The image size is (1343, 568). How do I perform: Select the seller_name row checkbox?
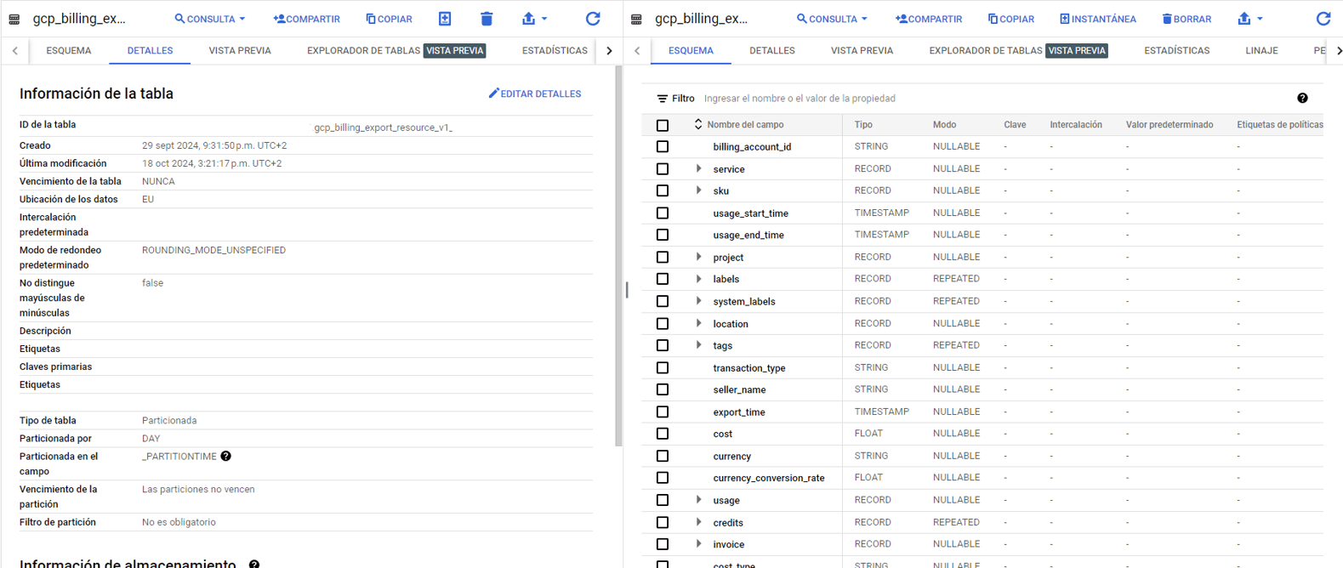[663, 390]
